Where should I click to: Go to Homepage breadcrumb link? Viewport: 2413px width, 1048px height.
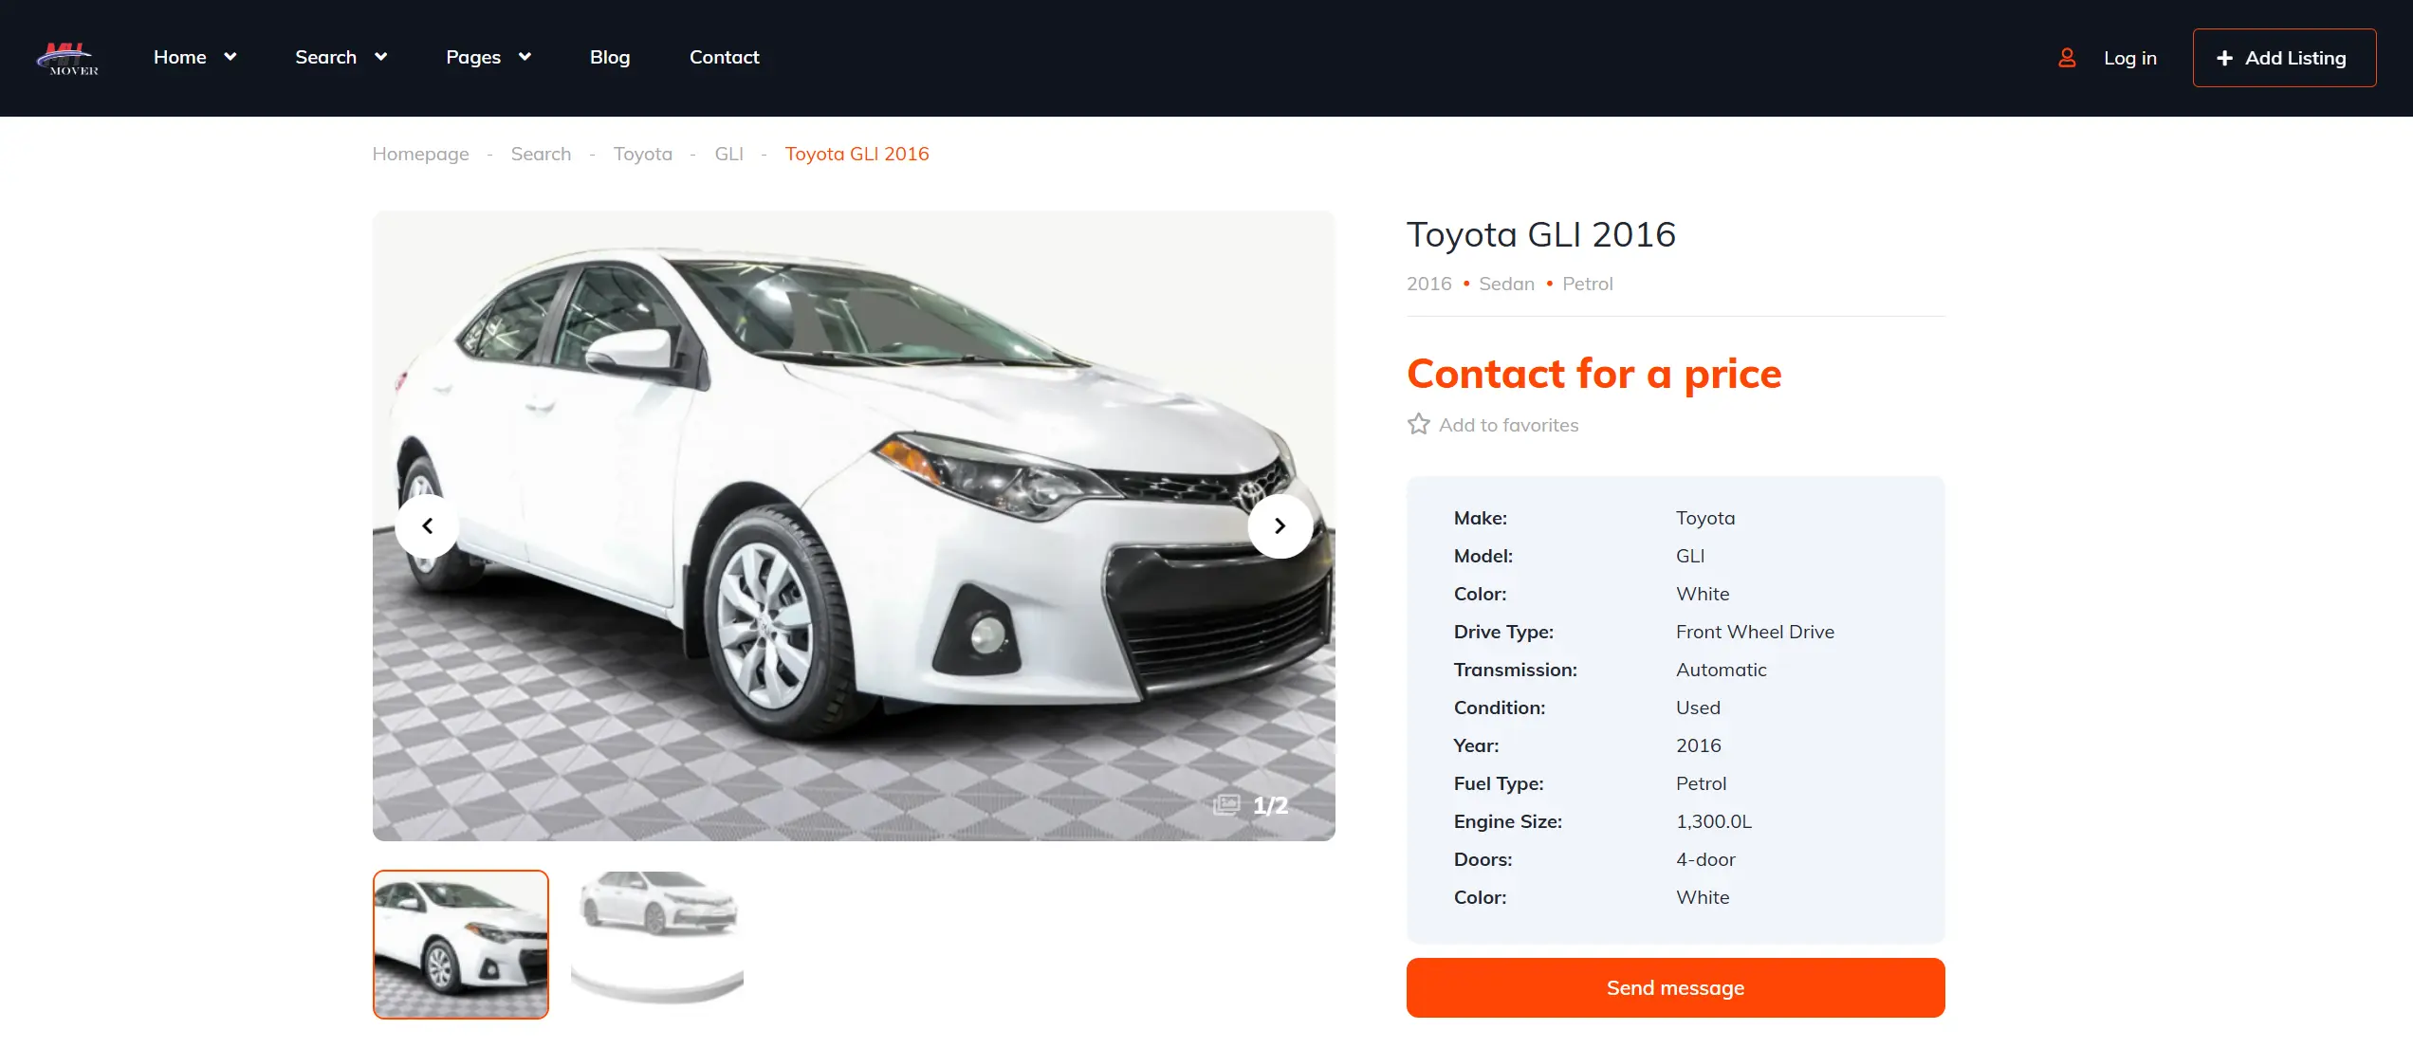pyautogui.click(x=420, y=154)
